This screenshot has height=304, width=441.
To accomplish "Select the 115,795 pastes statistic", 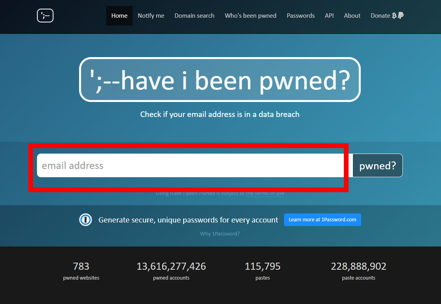I will [263, 271].
